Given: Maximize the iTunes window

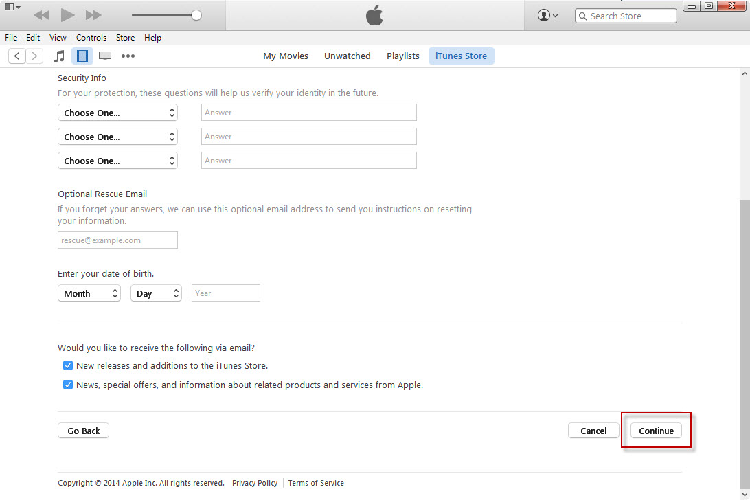Looking at the screenshot, I should 709,6.
